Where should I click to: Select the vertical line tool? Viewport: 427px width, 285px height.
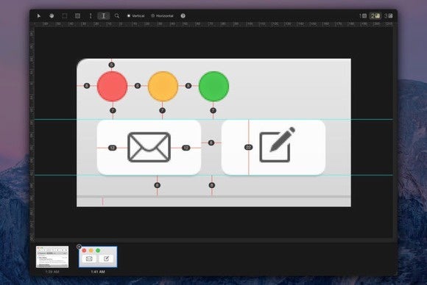tap(91, 16)
